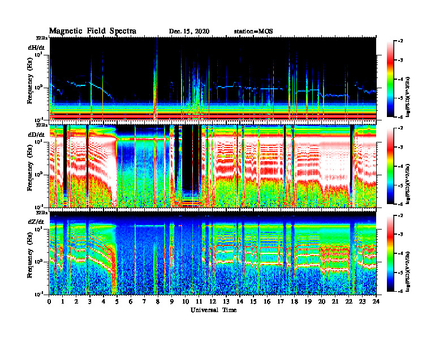Click the '17' hour tick on Universal Time axis
The width and height of the screenshot is (448, 346).
(281, 302)
